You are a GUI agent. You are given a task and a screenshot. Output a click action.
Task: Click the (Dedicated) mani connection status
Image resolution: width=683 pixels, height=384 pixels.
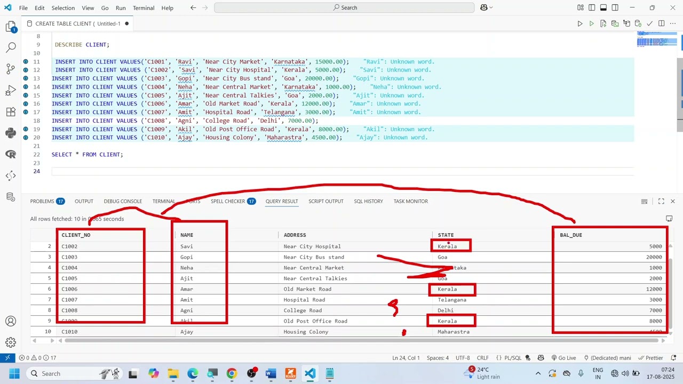pyautogui.click(x=608, y=358)
